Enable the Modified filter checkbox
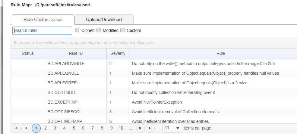The image size is (297, 134). coord(99,30)
